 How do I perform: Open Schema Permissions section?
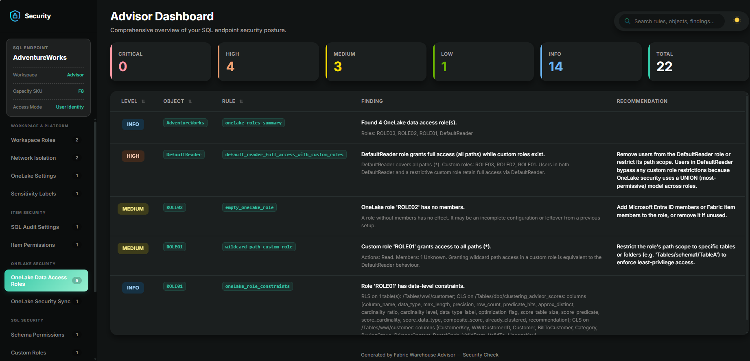pyautogui.click(x=46, y=335)
